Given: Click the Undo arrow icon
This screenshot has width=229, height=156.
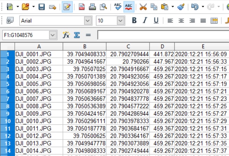Looking at the screenshot, I should click(x=195, y=7).
